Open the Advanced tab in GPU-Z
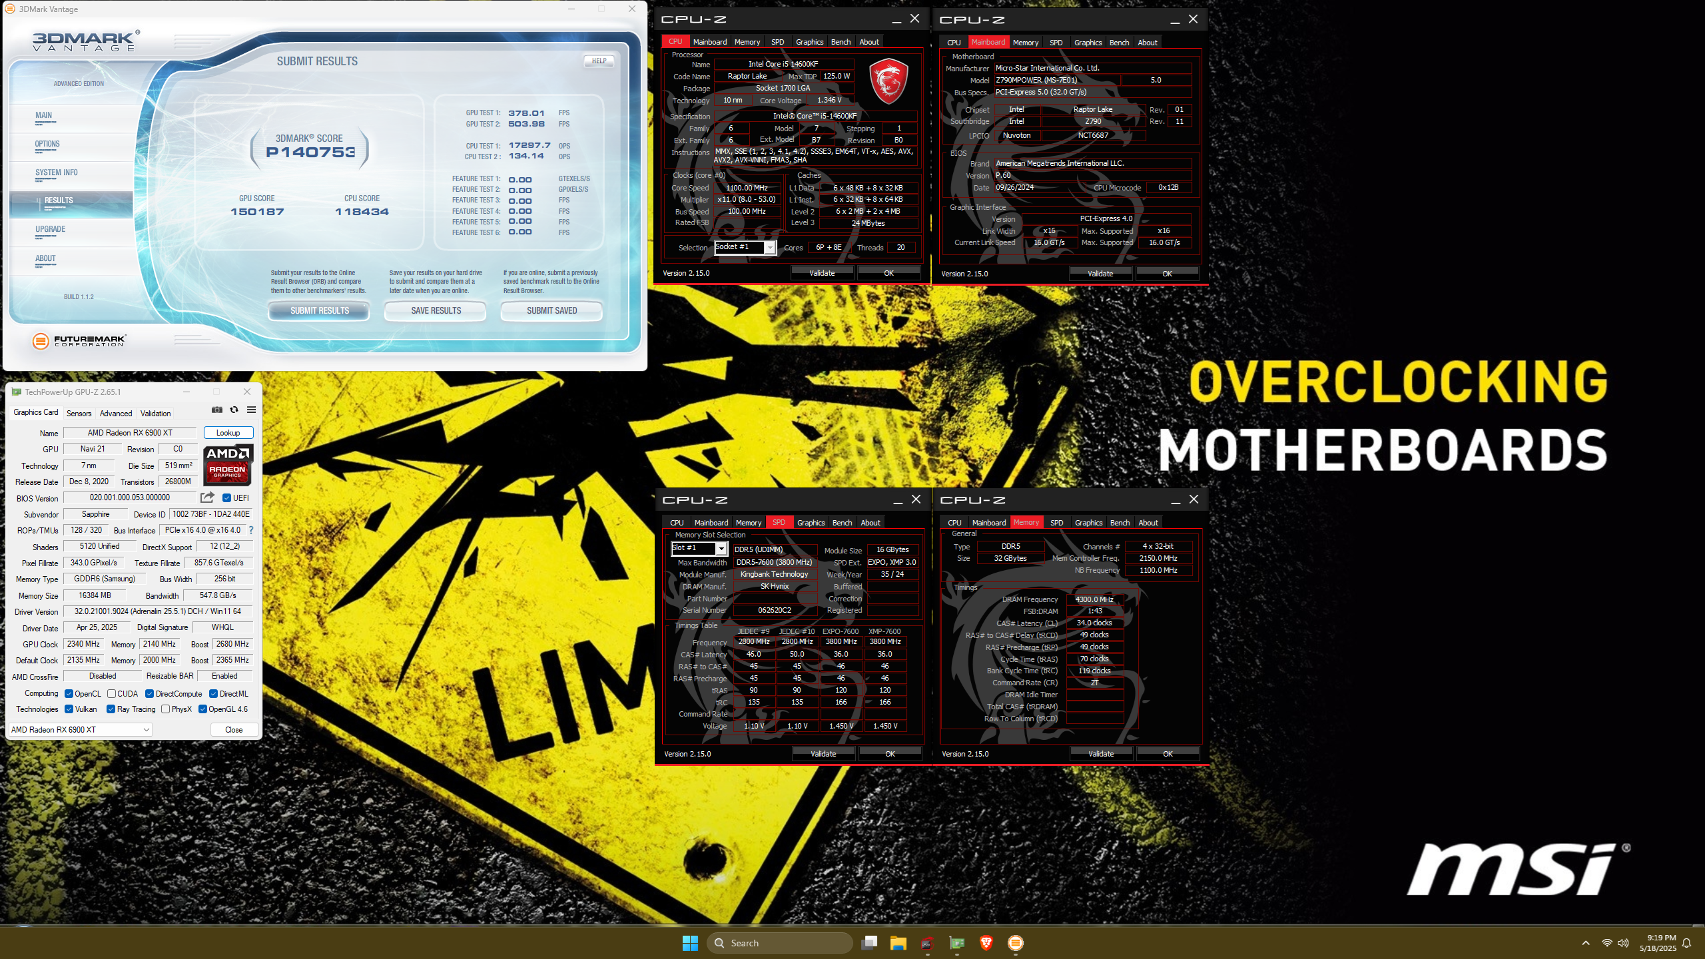Image resolution: width=1705 pixels, height=959 pixels. tap(116, 413)
